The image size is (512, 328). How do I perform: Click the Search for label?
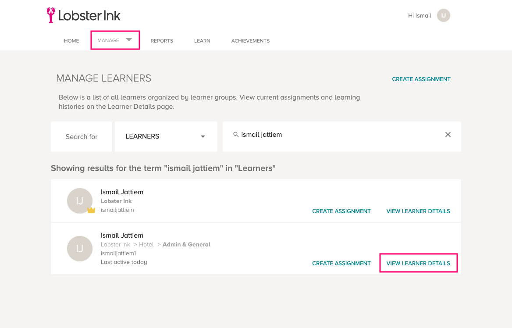click(82, 136)
